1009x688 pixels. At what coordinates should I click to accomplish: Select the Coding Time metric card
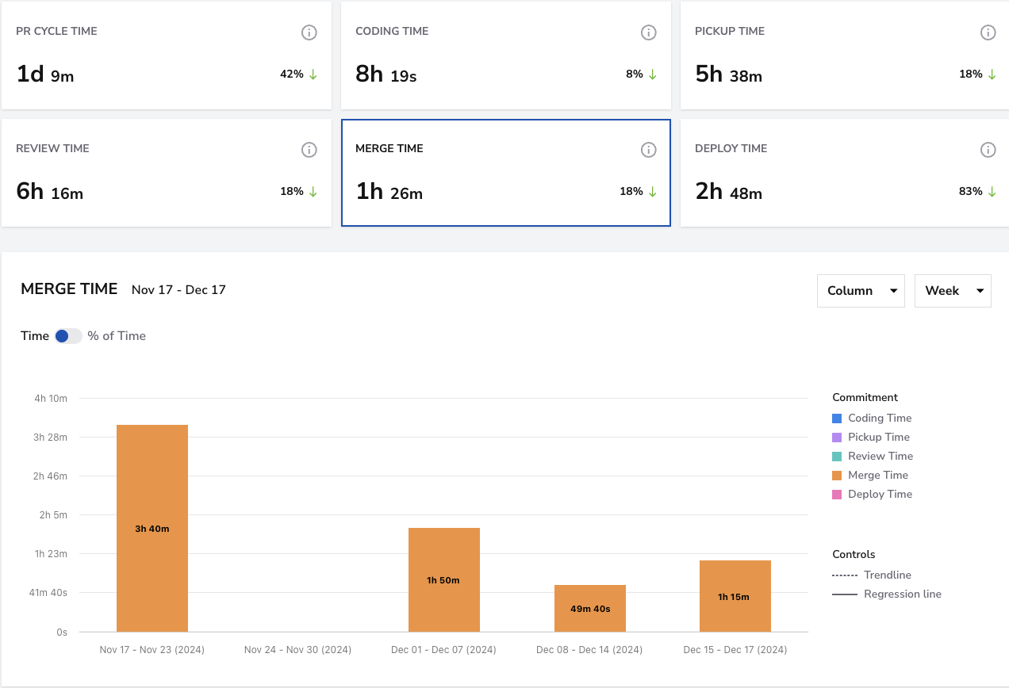[x=506, y=55]
